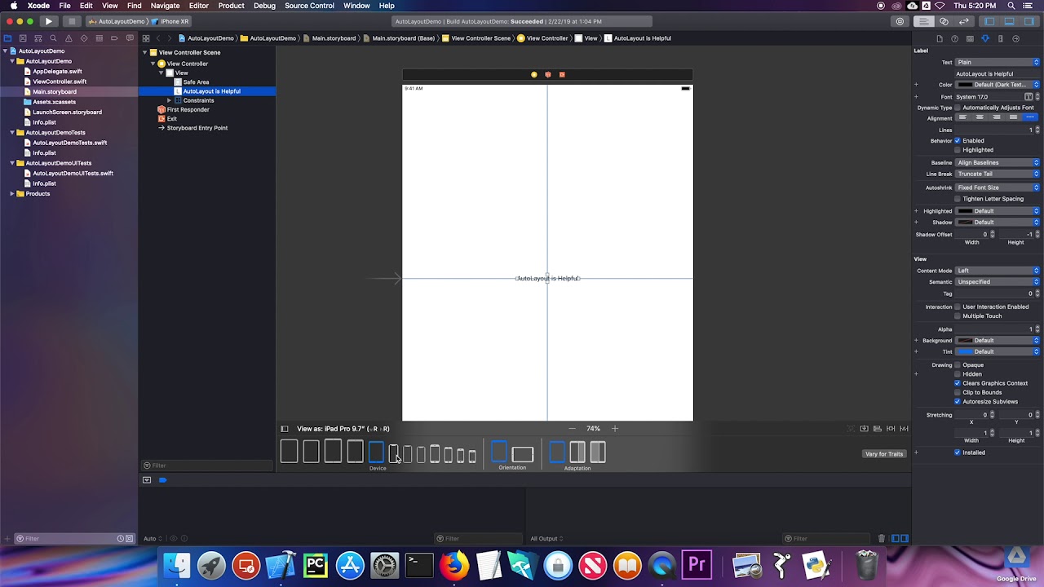Select Safe Area in document outline

tap(196, 82)
